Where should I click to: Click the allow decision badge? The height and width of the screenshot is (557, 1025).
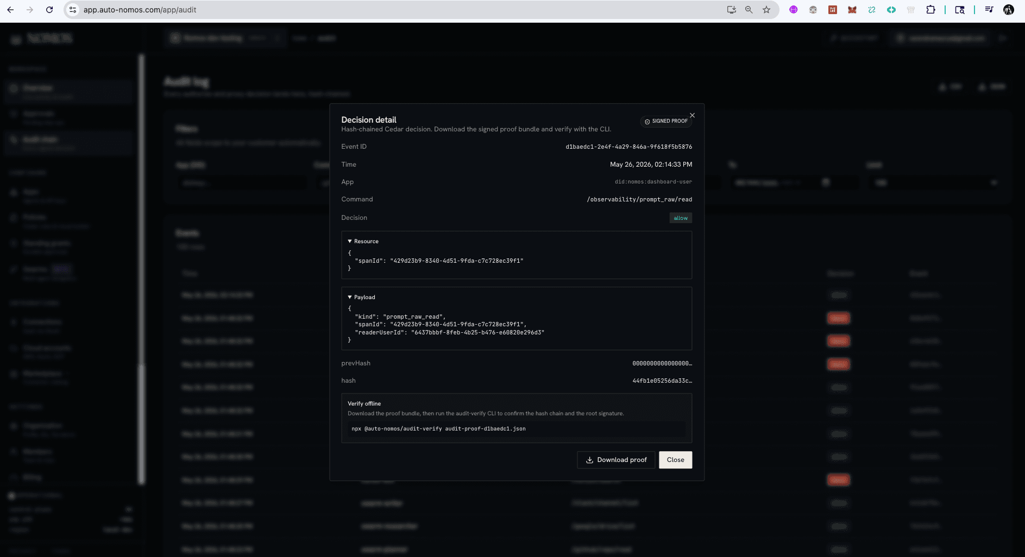(681, 218)
